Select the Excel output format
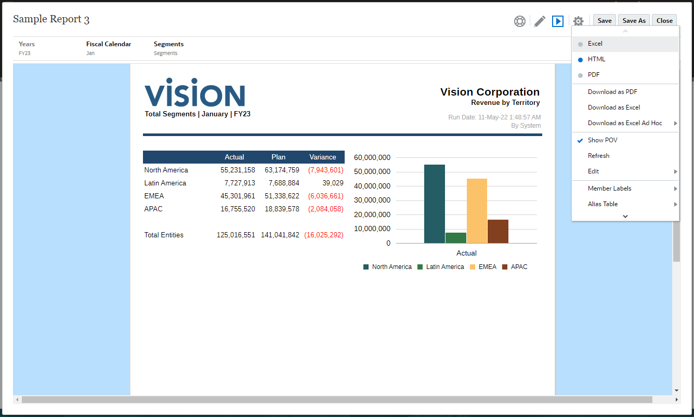The width and height of the screenshot is (694, 417). point(595,44)
